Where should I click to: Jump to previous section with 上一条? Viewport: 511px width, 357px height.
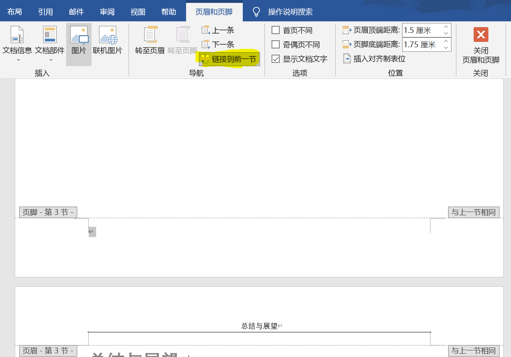click(218, 30)
